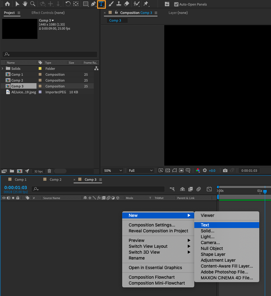The width and height of the screenshot is (271, 296).
Task: Show channel and color management settings
Action: (x=198, y=171)
